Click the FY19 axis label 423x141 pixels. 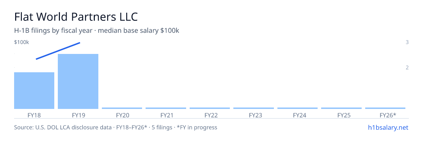pyautogui.click(x=78, y=115)
